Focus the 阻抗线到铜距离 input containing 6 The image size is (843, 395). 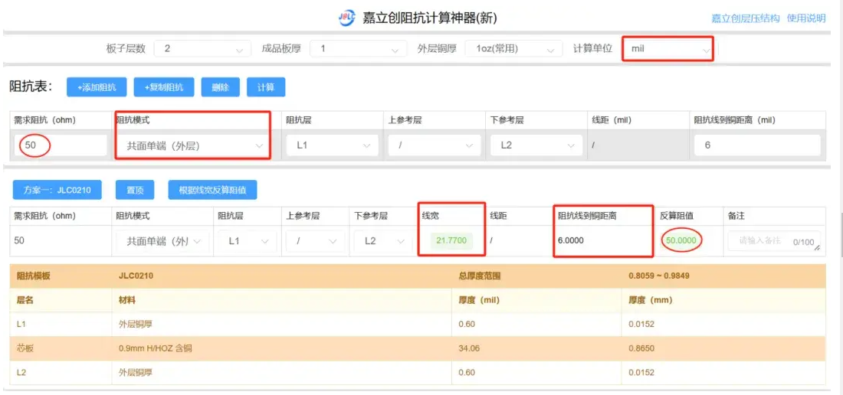757,145
